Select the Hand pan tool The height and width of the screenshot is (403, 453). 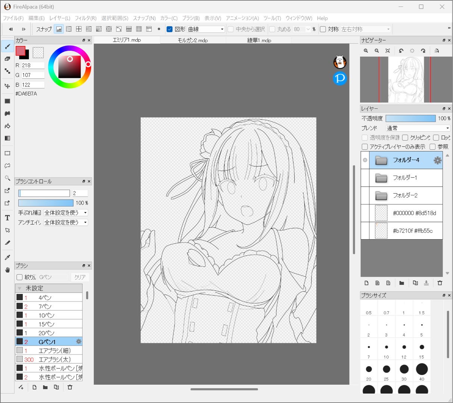coord(7,270)
